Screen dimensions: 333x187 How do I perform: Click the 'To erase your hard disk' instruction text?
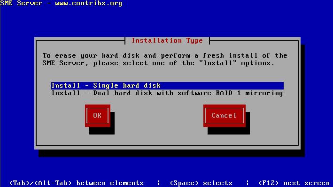[164, 60]
